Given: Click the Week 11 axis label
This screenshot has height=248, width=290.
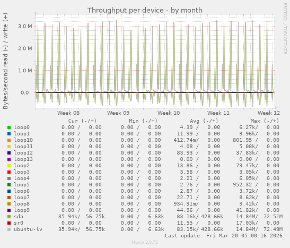Looking at the screenshot, I should point(218,113).
